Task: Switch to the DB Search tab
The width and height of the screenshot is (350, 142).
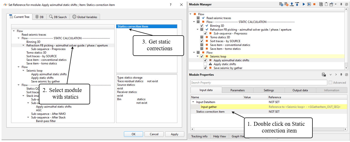Action: [x=58, y=17]
